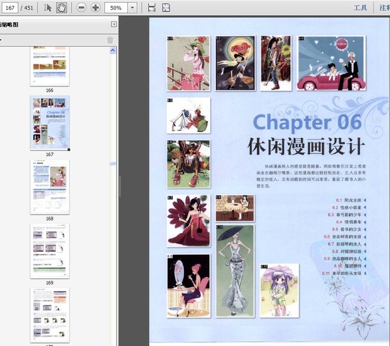The width and height of the screenshot is (390, 346).
Task: Click illustration 6.3 archery boy
Action: pos(276,63)
